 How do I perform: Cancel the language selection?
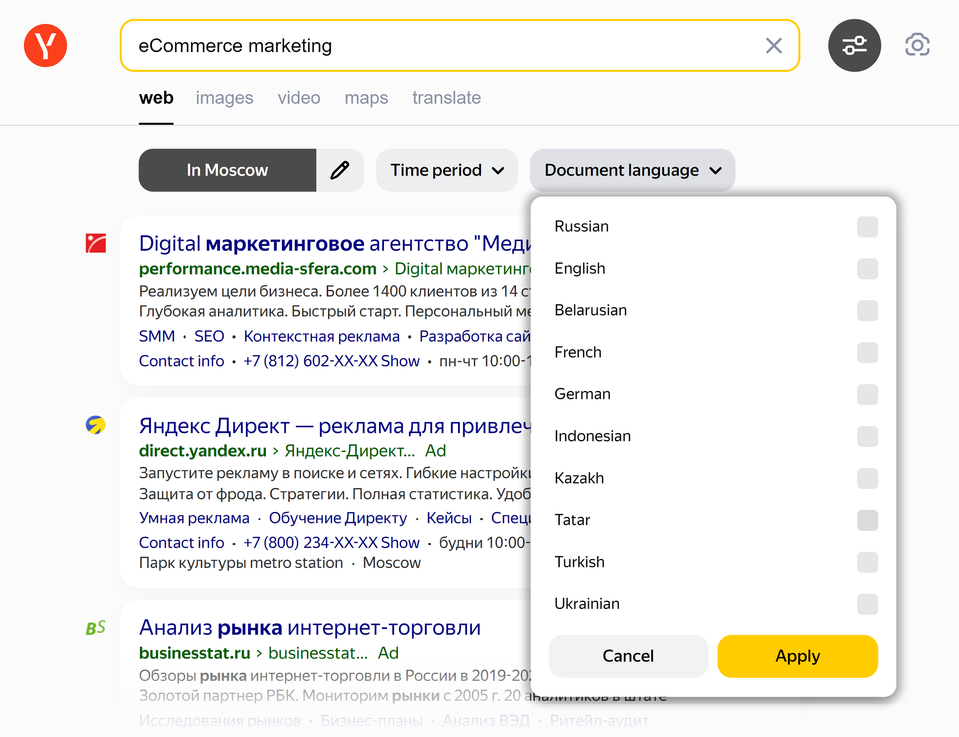[x=628, y=656]
